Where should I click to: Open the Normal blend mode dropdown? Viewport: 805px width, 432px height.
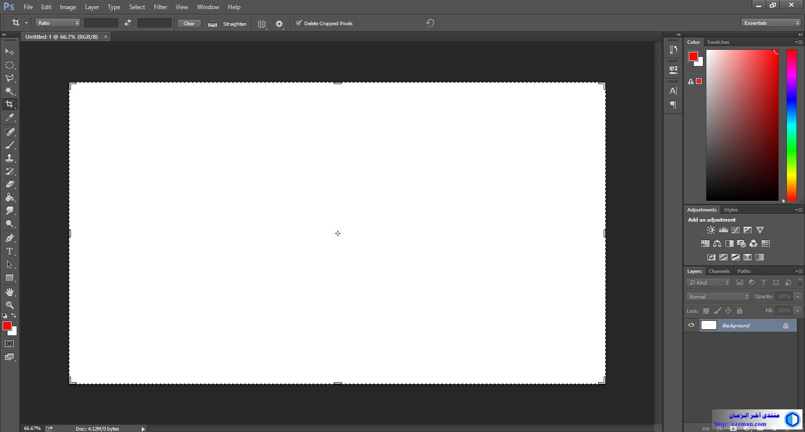pos(718,297)
